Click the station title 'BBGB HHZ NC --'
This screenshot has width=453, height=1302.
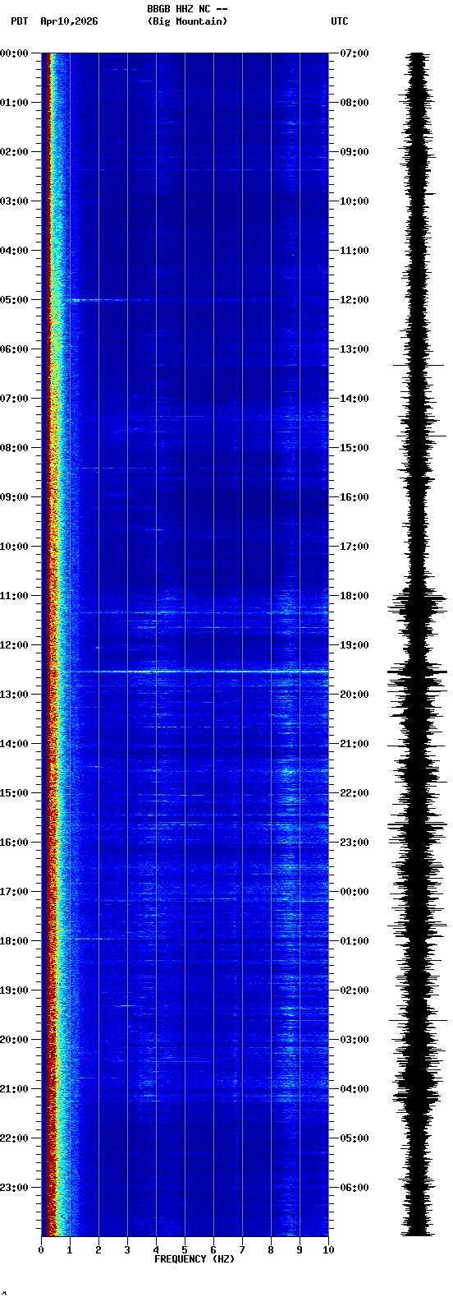187,9
